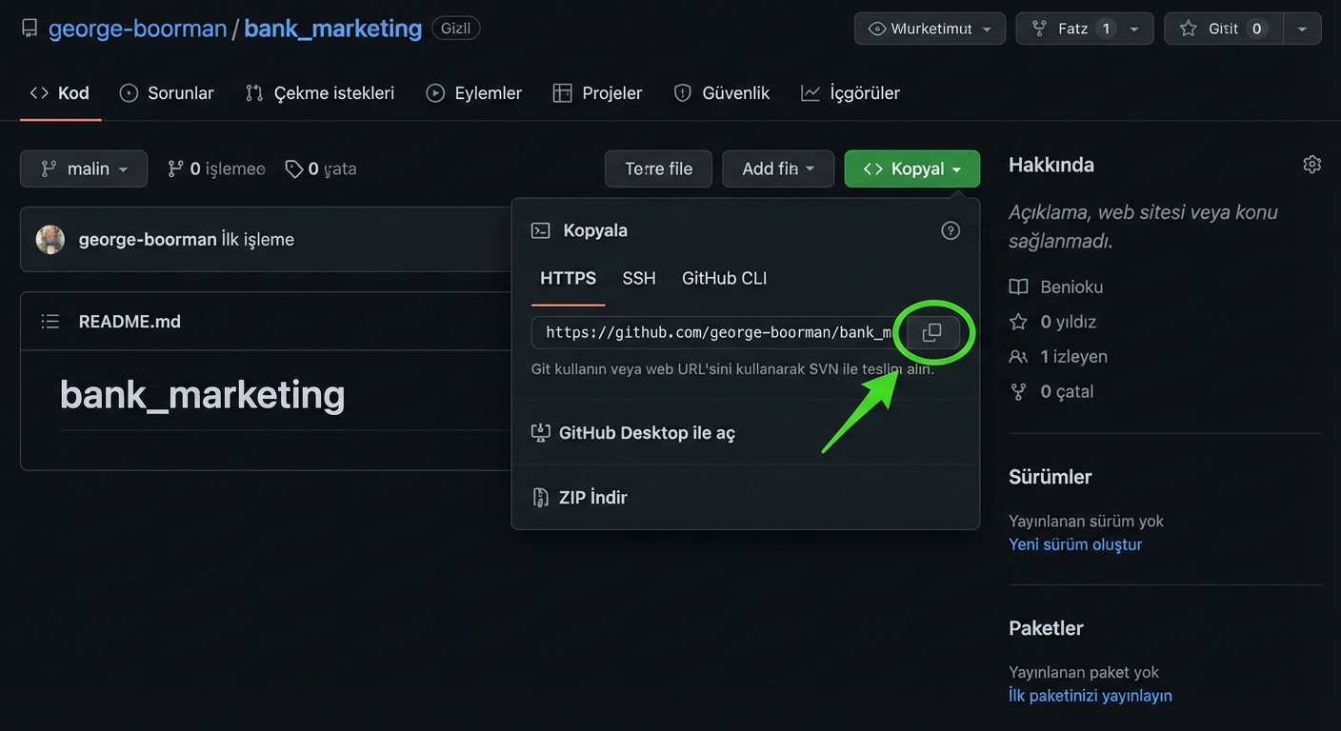Click the list icon beside README.md
Screen dimensions: 1341x731
50,321
